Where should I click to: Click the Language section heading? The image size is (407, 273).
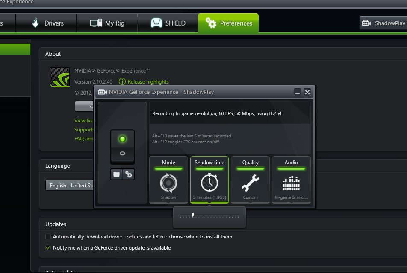58,166
